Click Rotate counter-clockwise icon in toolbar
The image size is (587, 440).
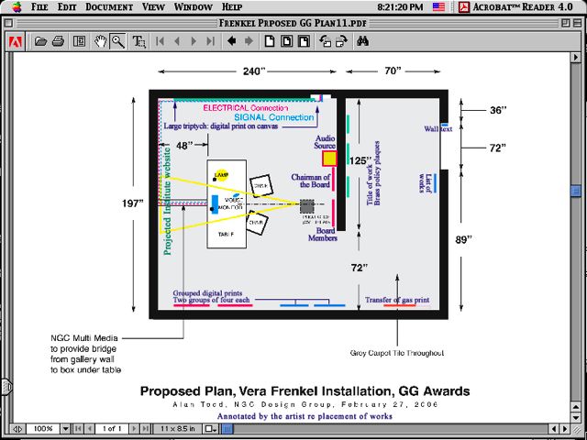coord(325,40)
